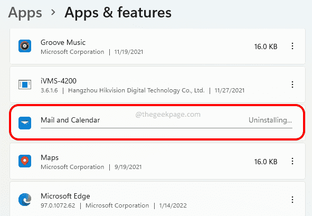Click the Maps app icon
This screenshot has height=216, width=312.
(x=25, y=161)
